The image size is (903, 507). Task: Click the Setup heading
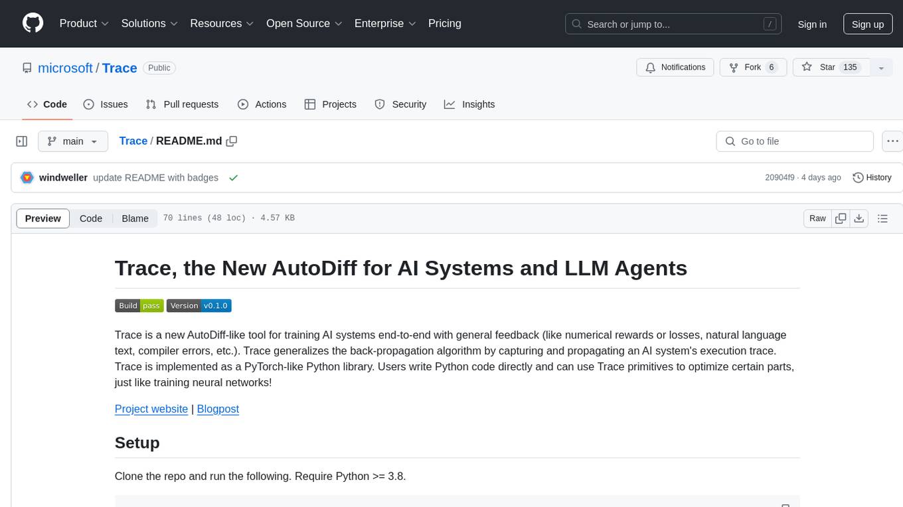coord(137,443)
